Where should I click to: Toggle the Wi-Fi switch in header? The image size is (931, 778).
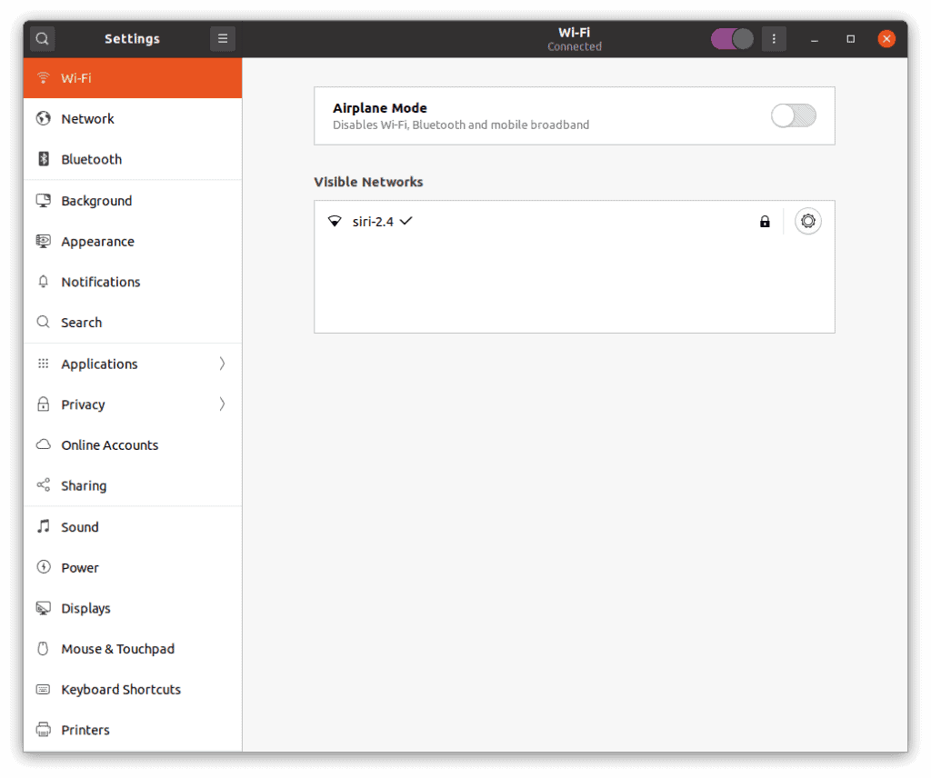coord(732,39)
